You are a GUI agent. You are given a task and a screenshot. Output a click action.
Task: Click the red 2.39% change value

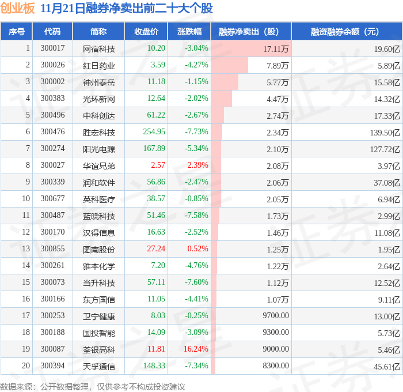click(x=197, y=165)
